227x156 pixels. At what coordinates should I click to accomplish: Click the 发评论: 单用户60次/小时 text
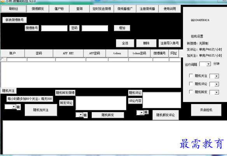[204, 49]
